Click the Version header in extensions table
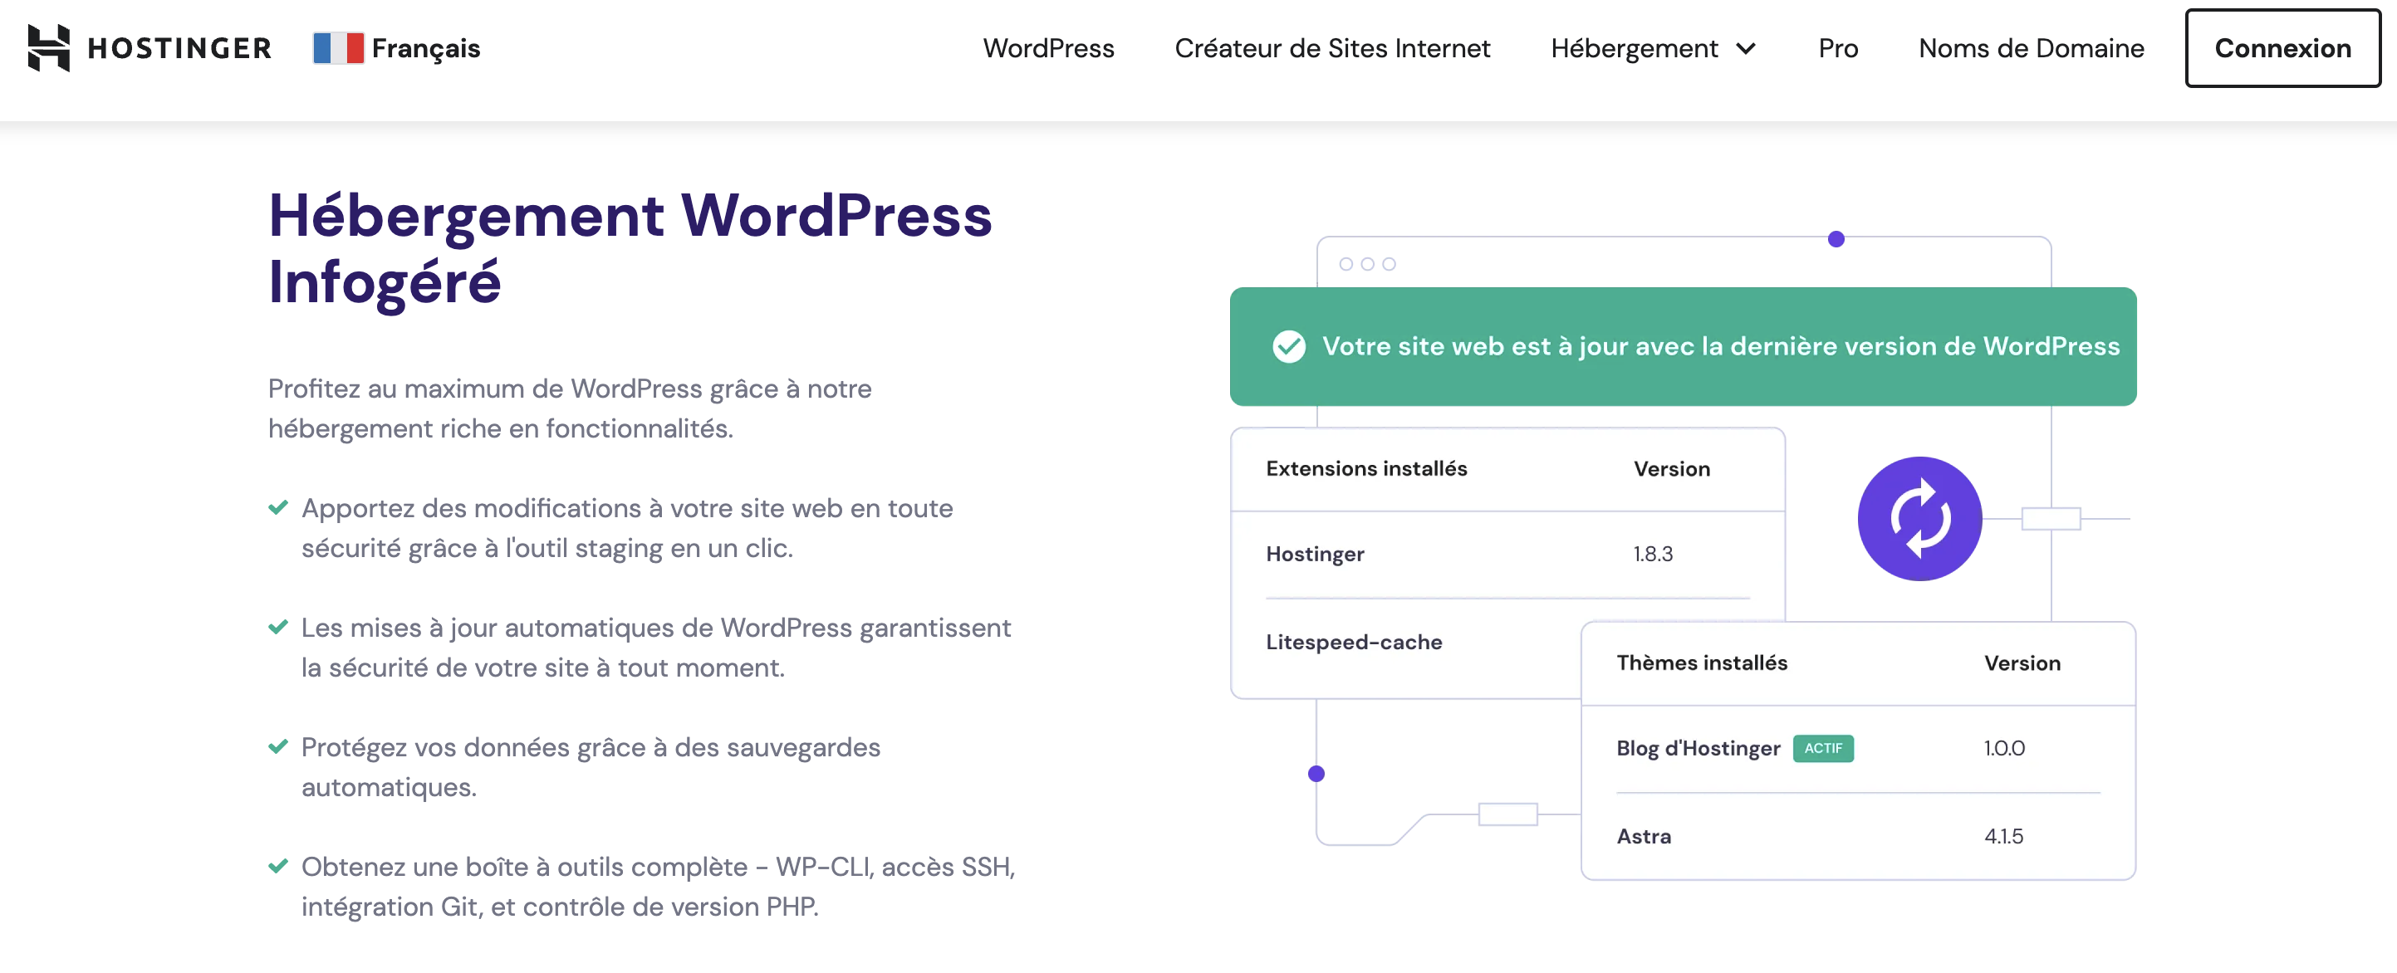Viewport: 2397px width, 973px height. (x=1671, y=469)
